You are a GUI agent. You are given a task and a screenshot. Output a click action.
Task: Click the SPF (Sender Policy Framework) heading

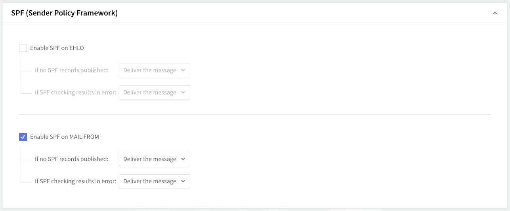[x=64, y=13]
